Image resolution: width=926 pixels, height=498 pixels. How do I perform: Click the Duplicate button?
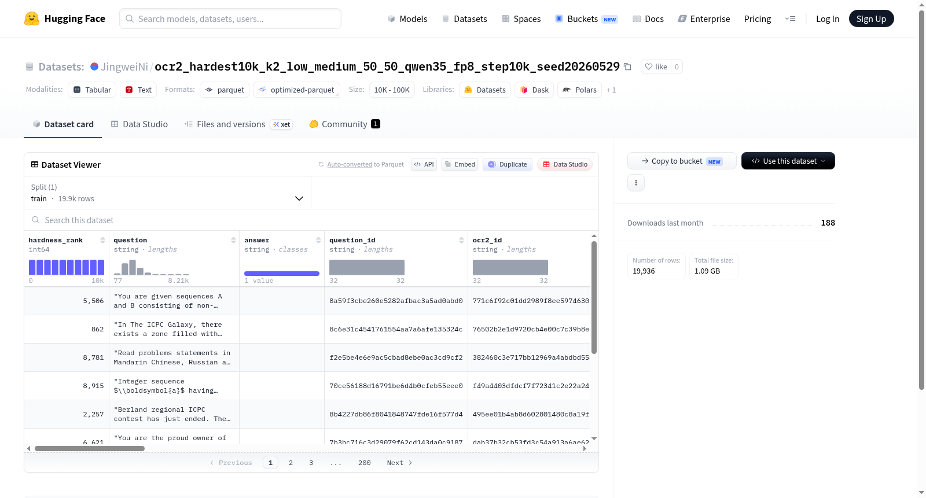point(508,164)
